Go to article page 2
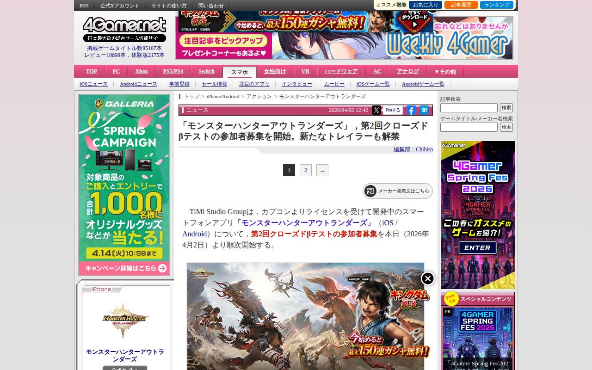Image resolution: width=592 pixels, height=370 pixels. (306, 170)
